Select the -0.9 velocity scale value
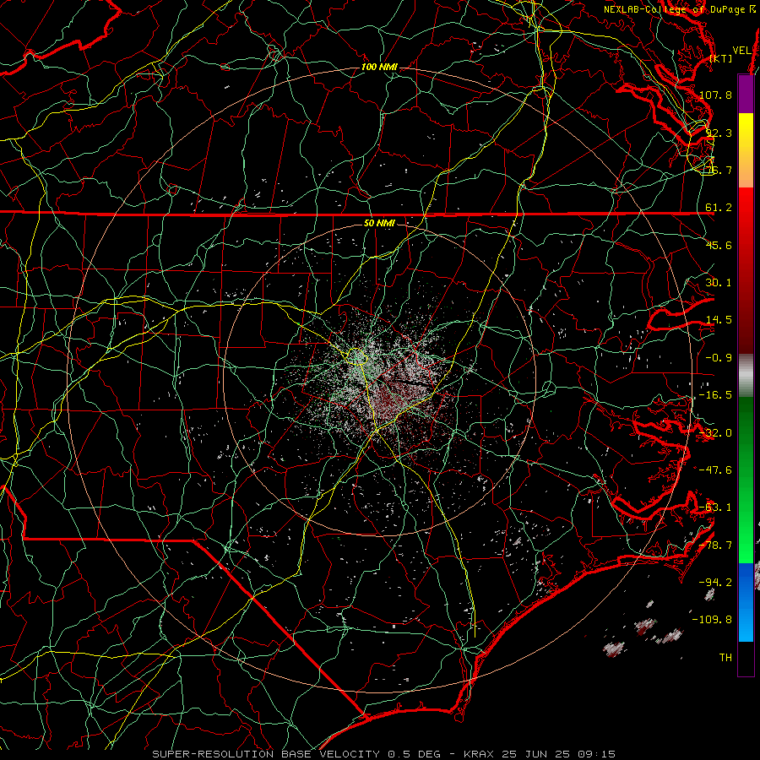 click(x=719, y=357)
